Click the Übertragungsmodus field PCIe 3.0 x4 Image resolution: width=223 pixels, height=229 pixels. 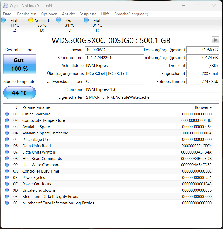(x=114, y=73)
